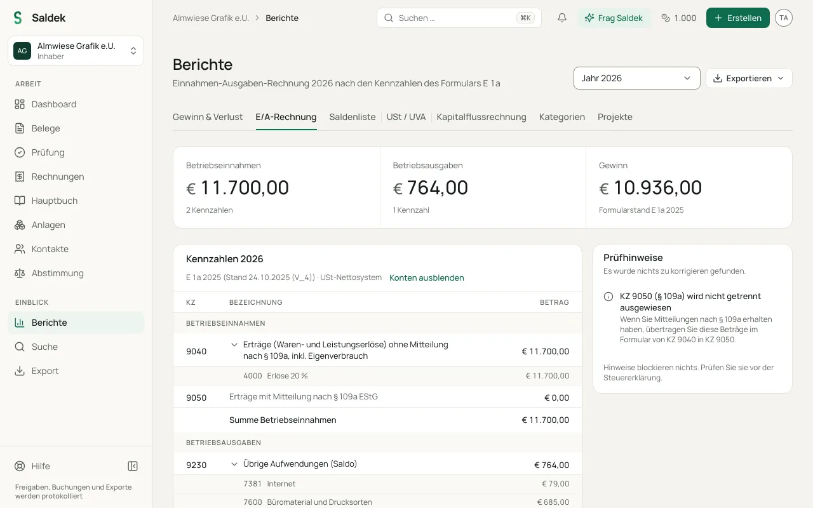Open the Kategorien tab
The height and width of the screenshot is (508, 813).
click(562, 117)
